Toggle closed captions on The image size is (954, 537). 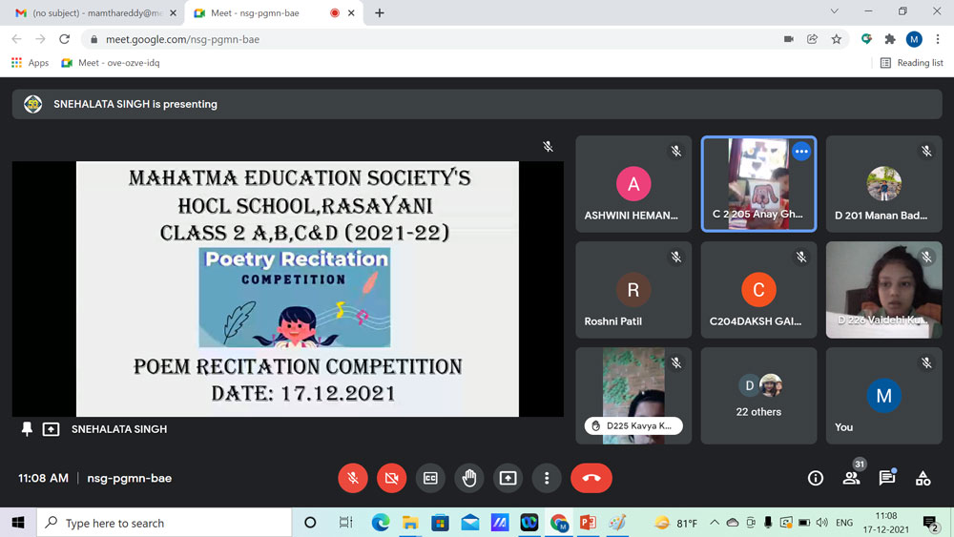point(430,478)
